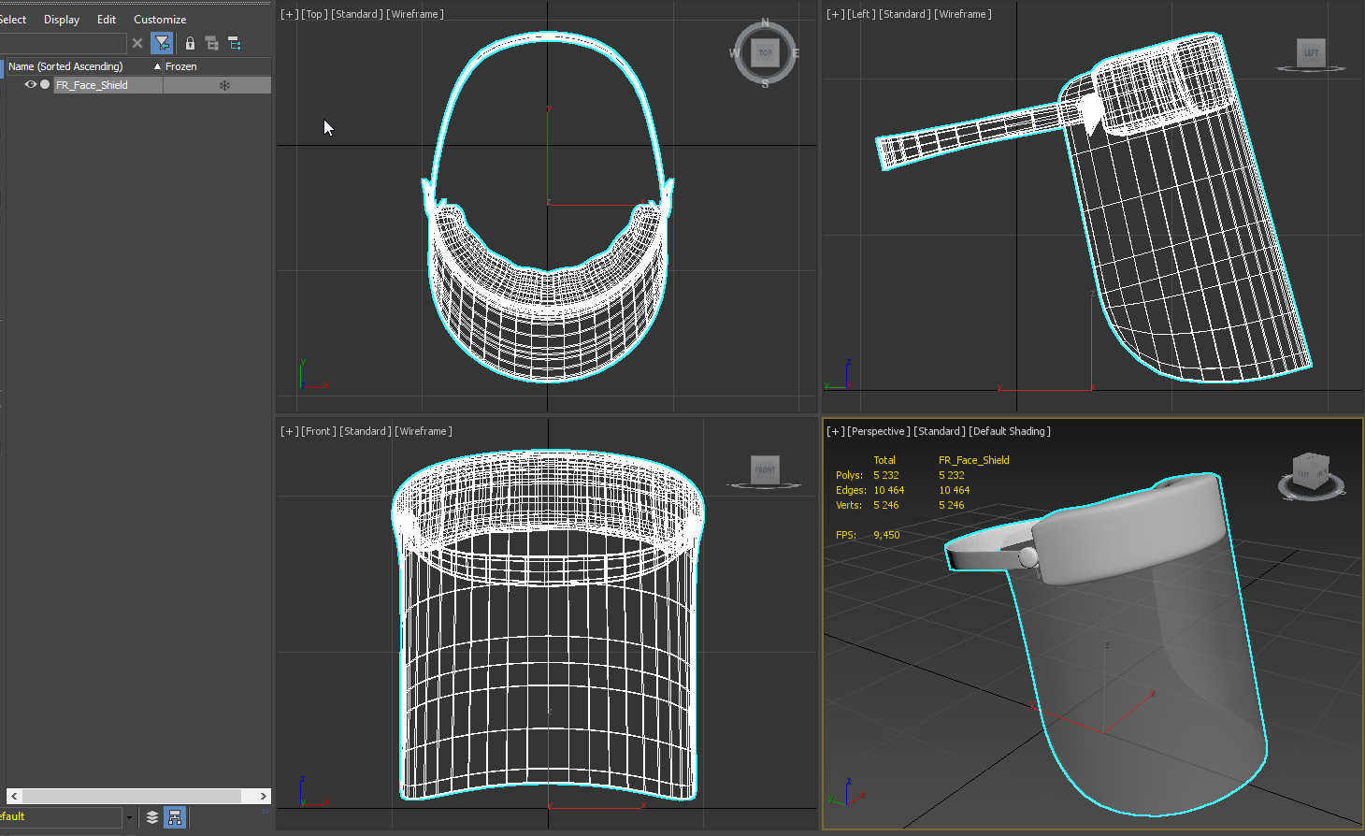1365x836 pixels.
Task: Clear the search box using the X icon
Action: [137, 43]
